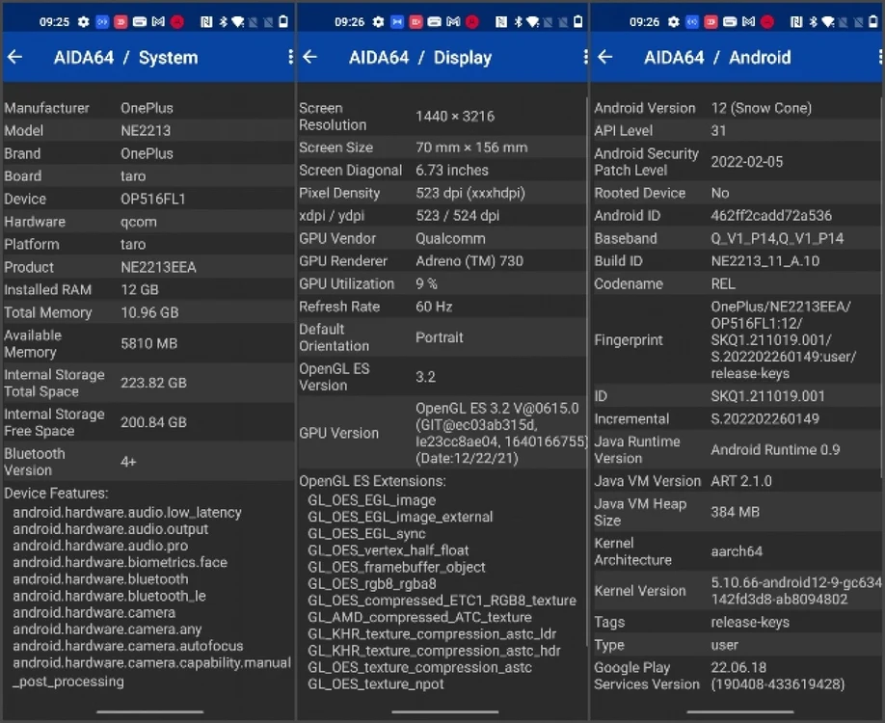Tap settings gear in Display screen status bar
885x723 pixels.
point(378,22)
